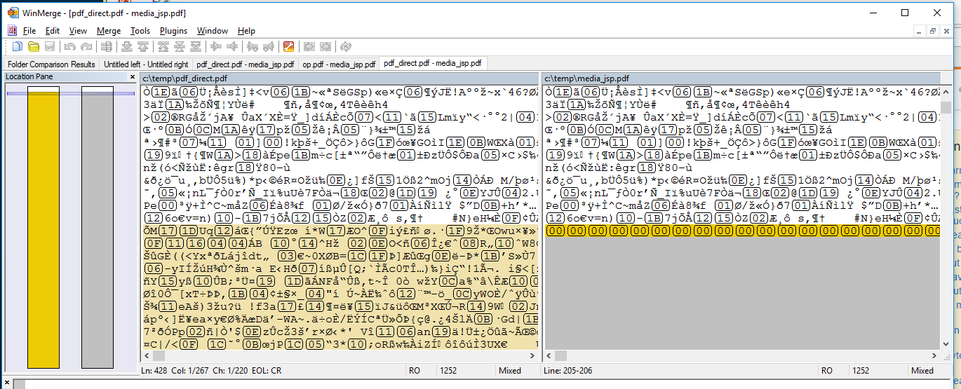961x389 pixels.
Task: Click the right pane vertical scrollbar thumb
Action: (x=946, y=107)
